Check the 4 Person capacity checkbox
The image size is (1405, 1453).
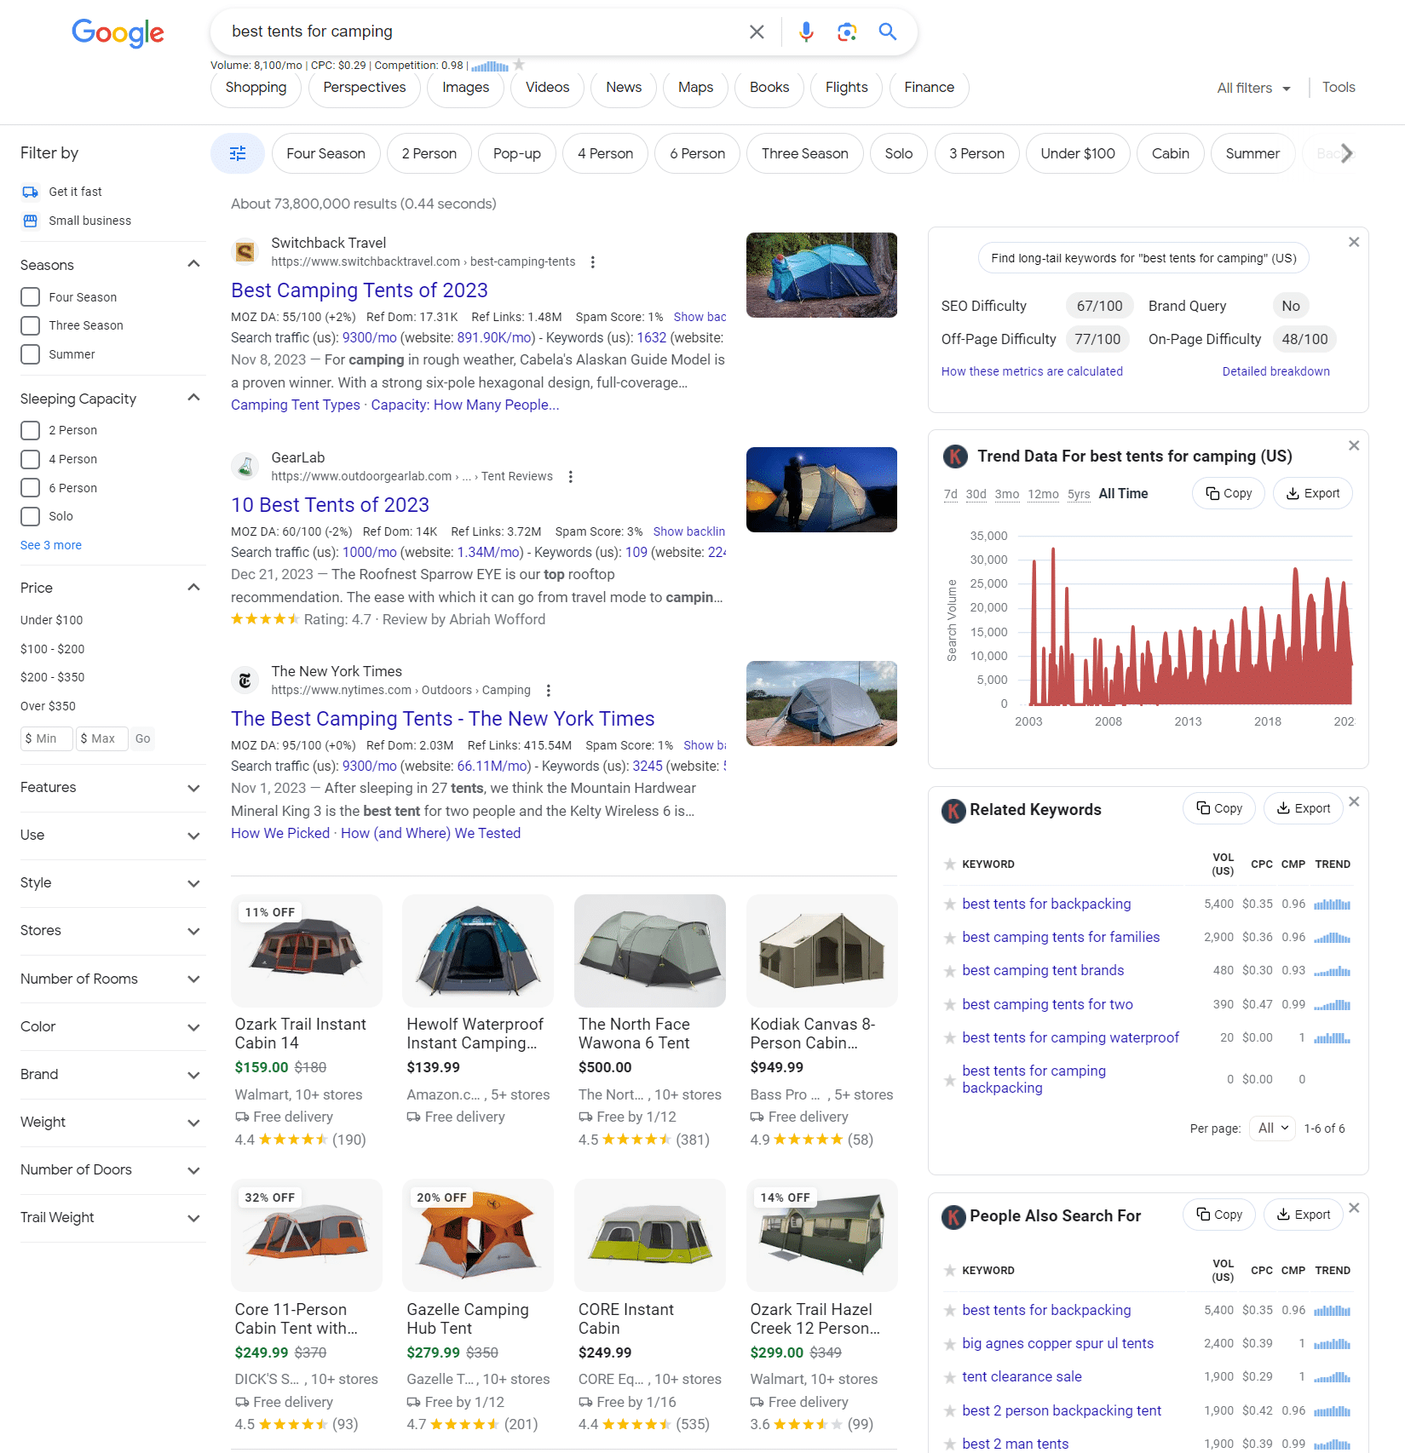(x=30, y=459)
